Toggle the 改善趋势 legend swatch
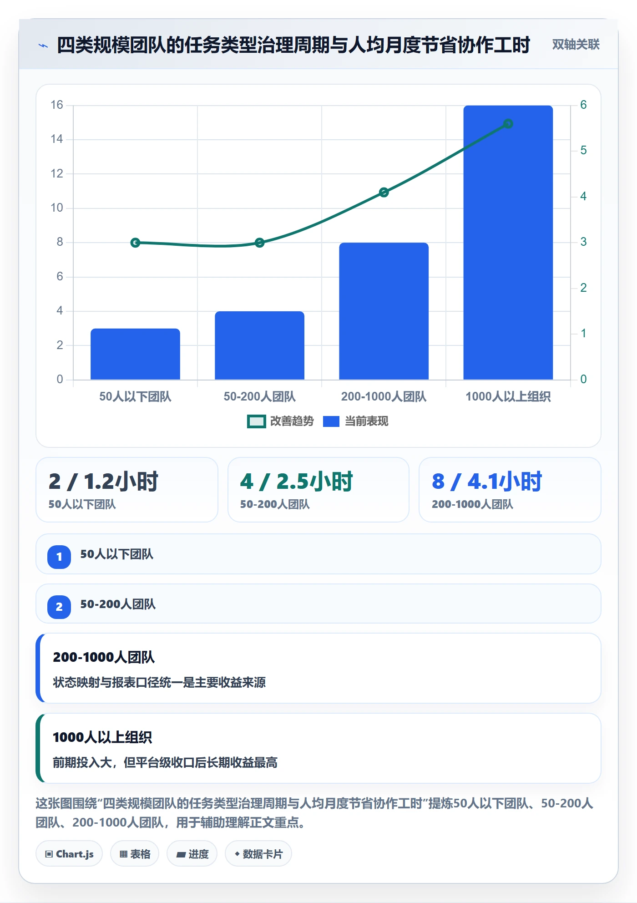Viewport: 637px width, 903px height. (256, 421)
